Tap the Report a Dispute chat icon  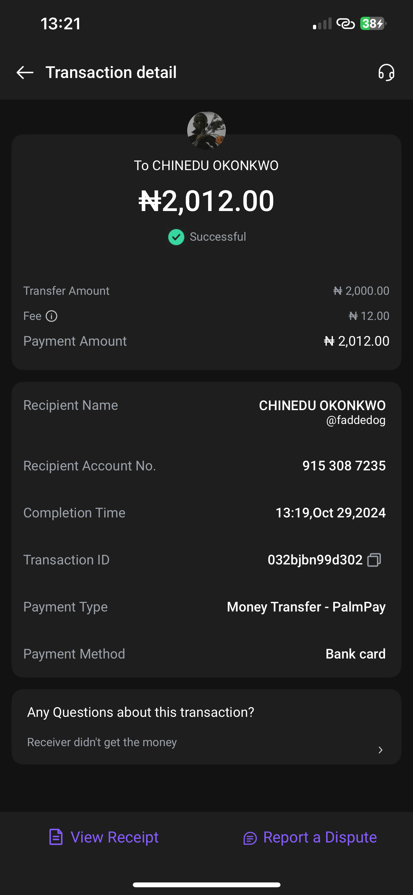tap(250, 838)
